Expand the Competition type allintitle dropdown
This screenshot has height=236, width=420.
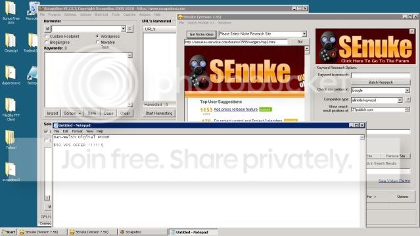click(400, 100)
